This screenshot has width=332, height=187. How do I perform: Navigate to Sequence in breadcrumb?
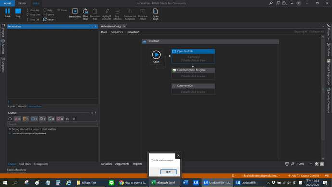[x=117, y=32]
